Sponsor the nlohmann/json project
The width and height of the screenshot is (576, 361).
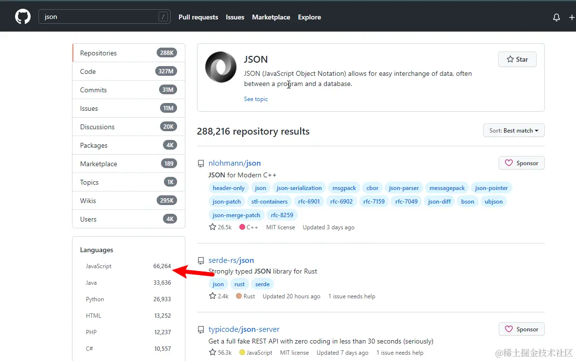522,163
